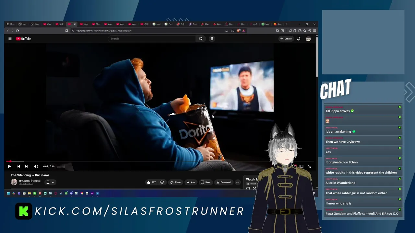The width and height of the screenshot is (415, 233).
Task: Open the Brave rewards triangle icon
Action: pos(244,31)
